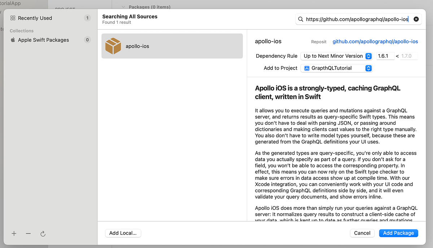
Task: Click the Recently Used grid icon
Action: point(13,18)
